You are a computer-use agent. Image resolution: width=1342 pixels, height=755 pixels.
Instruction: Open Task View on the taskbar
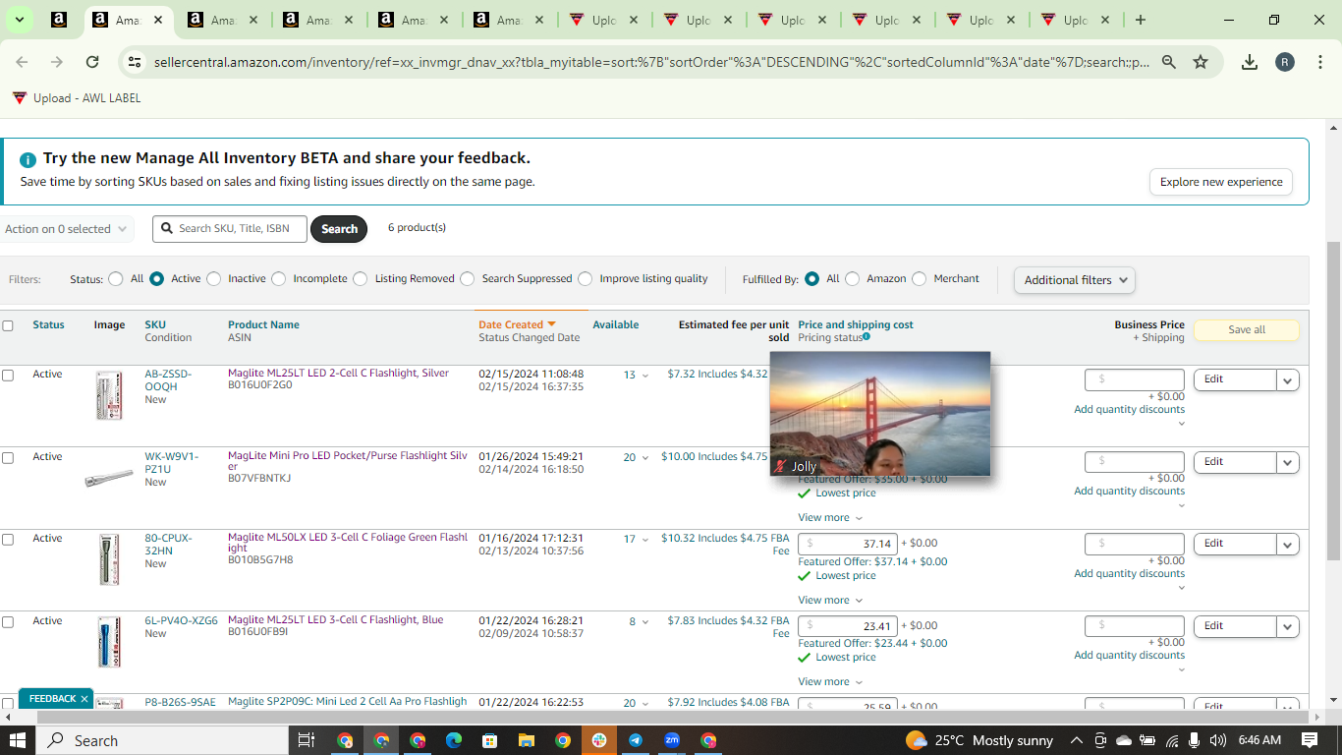coord(306,740)
